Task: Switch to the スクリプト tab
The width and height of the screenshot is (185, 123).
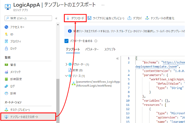Action: coord(110,50)
